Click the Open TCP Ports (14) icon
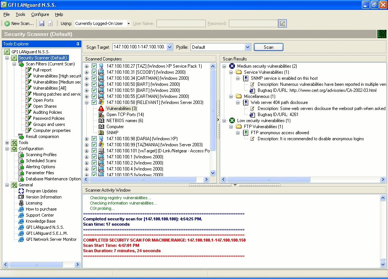The width and height of the screenshot is (388, 279). click(101, 115)
